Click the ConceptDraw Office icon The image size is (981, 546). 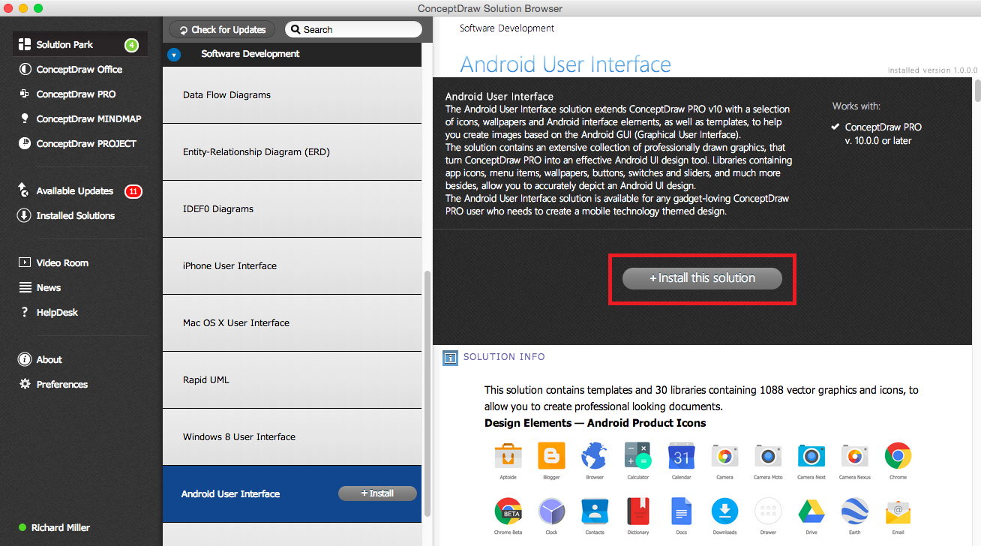25,70
